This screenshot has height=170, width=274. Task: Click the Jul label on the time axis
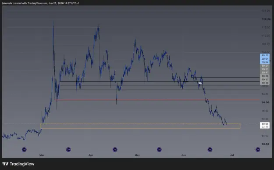point(232,155)
